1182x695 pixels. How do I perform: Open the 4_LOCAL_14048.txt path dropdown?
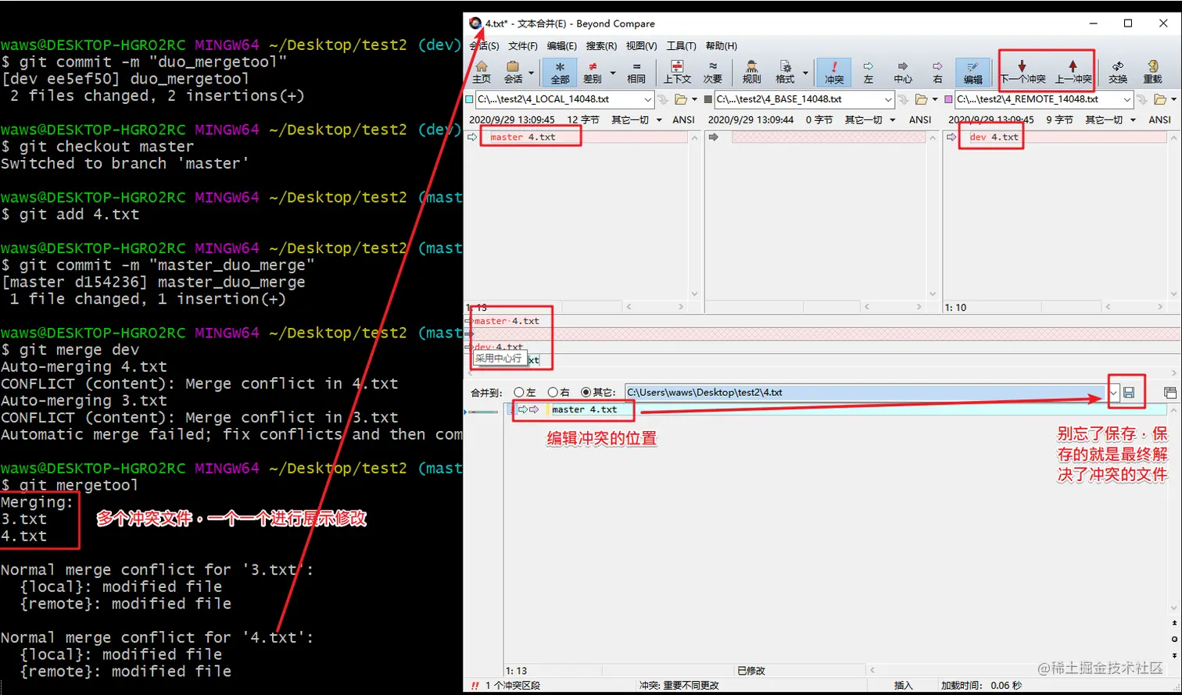648,99
